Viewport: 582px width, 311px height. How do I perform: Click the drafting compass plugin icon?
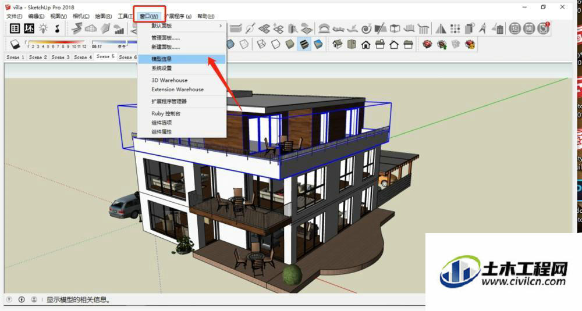click(483, 28)
